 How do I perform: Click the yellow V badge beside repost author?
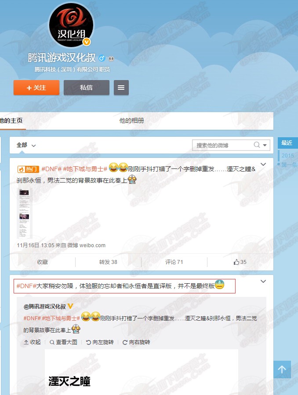[70, 306]
